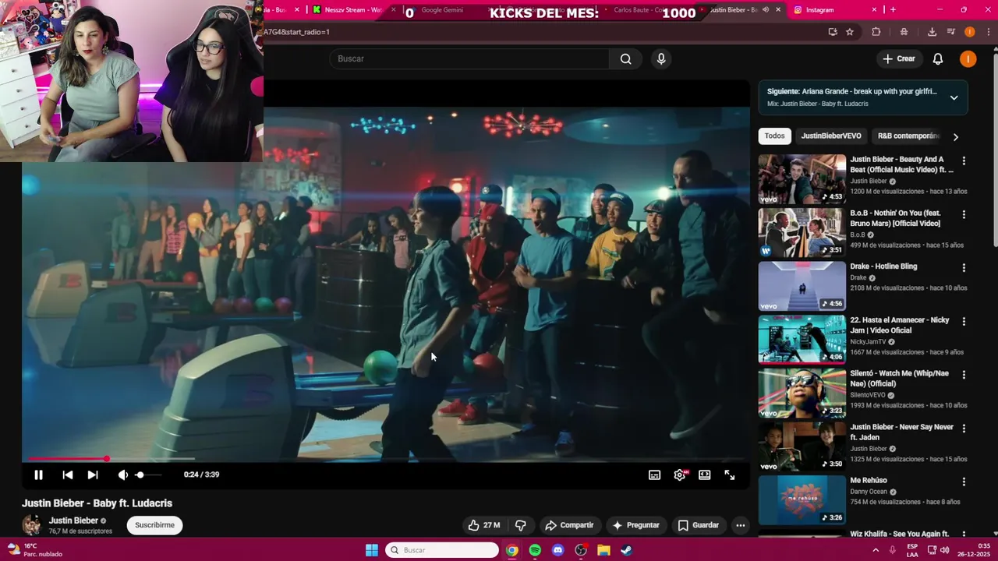
Task: Open Silentó Watch Me (Whip/Nae Nae) title
Action: pos(899,379)
